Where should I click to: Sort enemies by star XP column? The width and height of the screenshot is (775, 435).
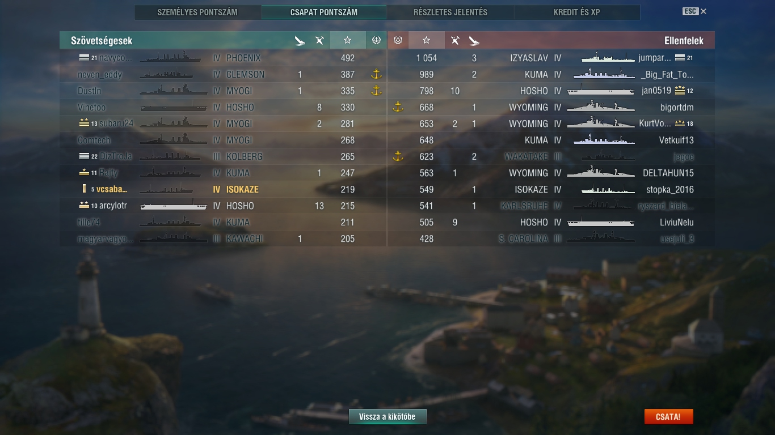(x=426, y=40)
